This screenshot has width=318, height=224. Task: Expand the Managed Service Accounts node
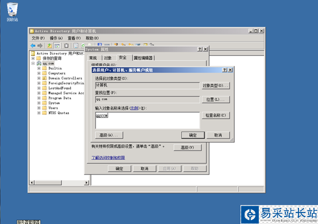(x=38, y=93)
